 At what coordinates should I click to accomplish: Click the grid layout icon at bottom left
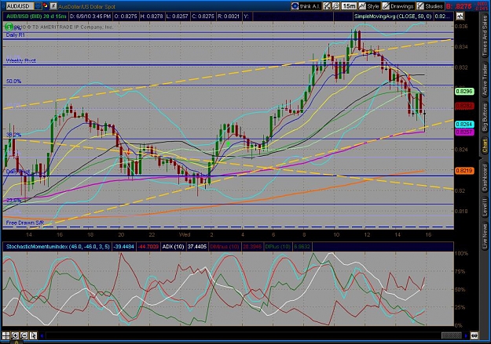tap(6, 336)
